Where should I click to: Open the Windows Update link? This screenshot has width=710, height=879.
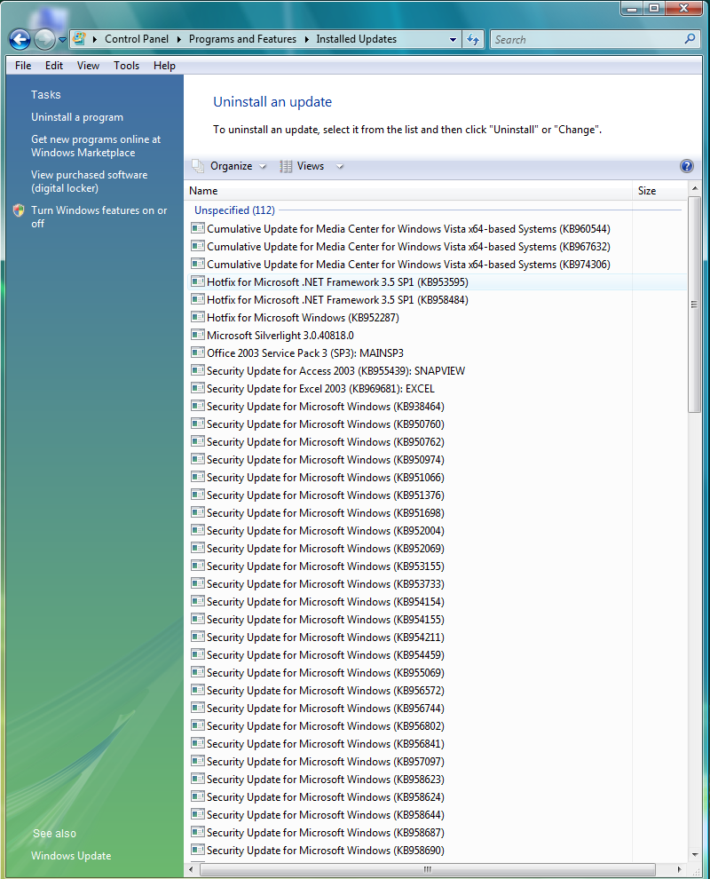tap(71, 855)
